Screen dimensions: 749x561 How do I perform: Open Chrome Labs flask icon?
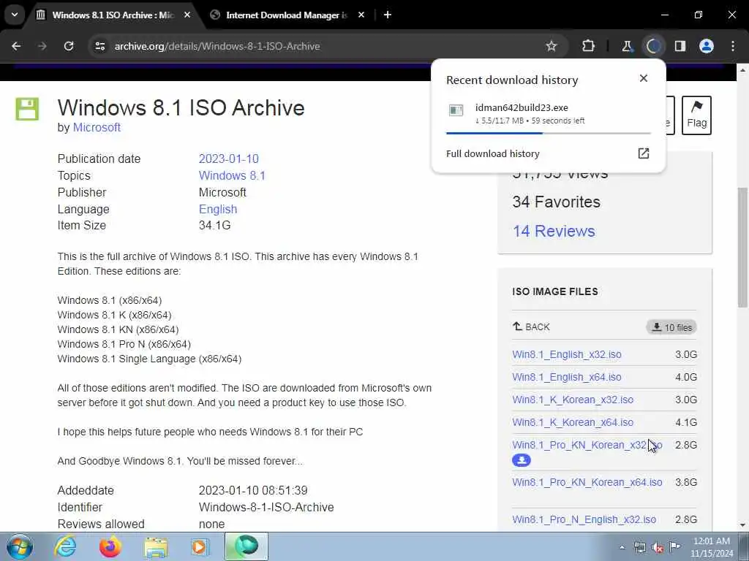point(627,46)
